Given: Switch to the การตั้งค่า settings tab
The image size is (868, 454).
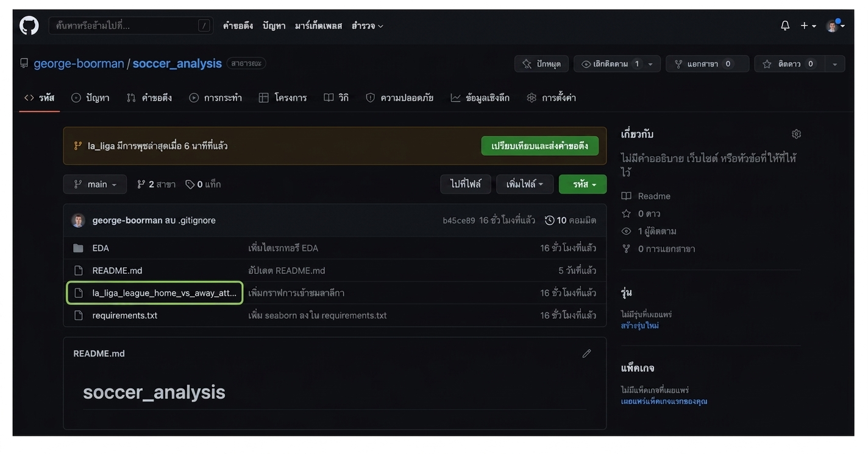Looking at the screenshot, I should (x=552, y=97).
